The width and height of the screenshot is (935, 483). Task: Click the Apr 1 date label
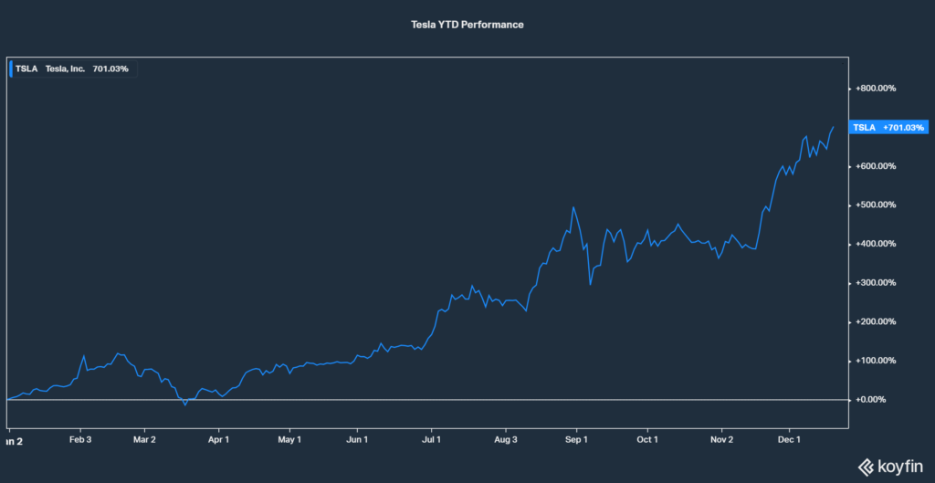(x=219, y=440)
